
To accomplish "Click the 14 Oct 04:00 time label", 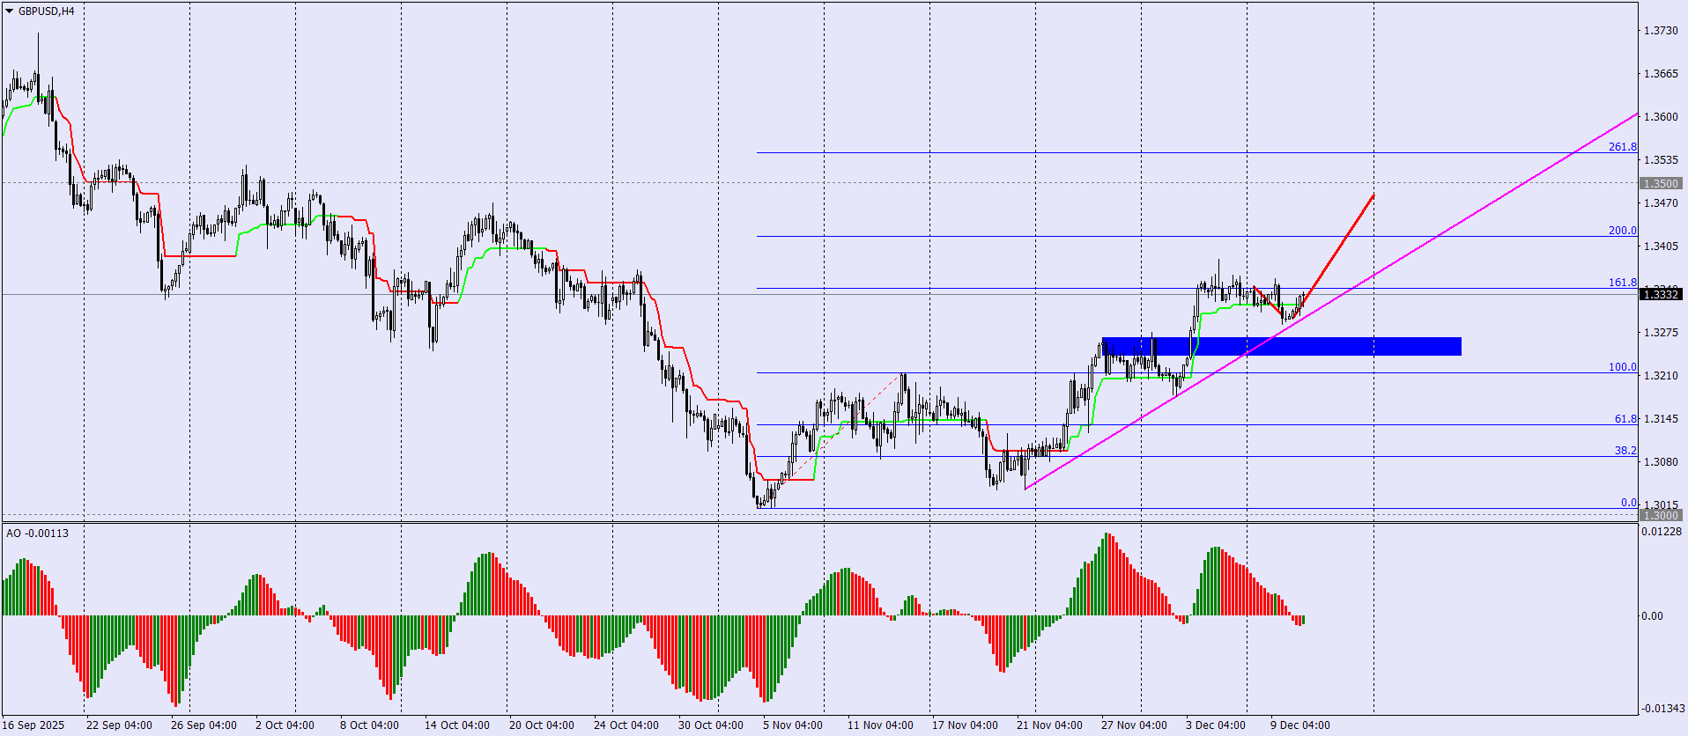I will click(x=457, y=725).
